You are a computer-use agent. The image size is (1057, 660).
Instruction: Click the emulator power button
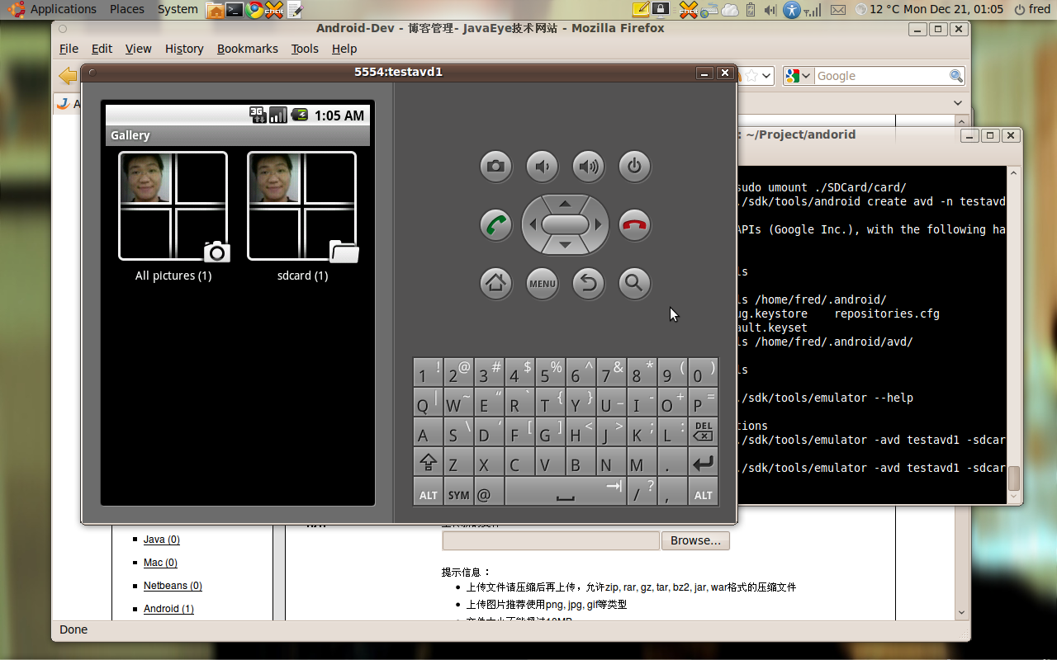coord(634,167)
